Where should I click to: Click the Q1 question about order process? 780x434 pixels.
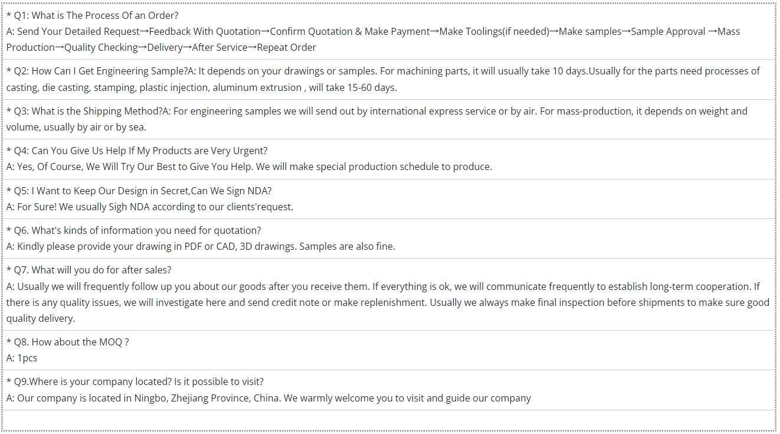click(93, 15)
